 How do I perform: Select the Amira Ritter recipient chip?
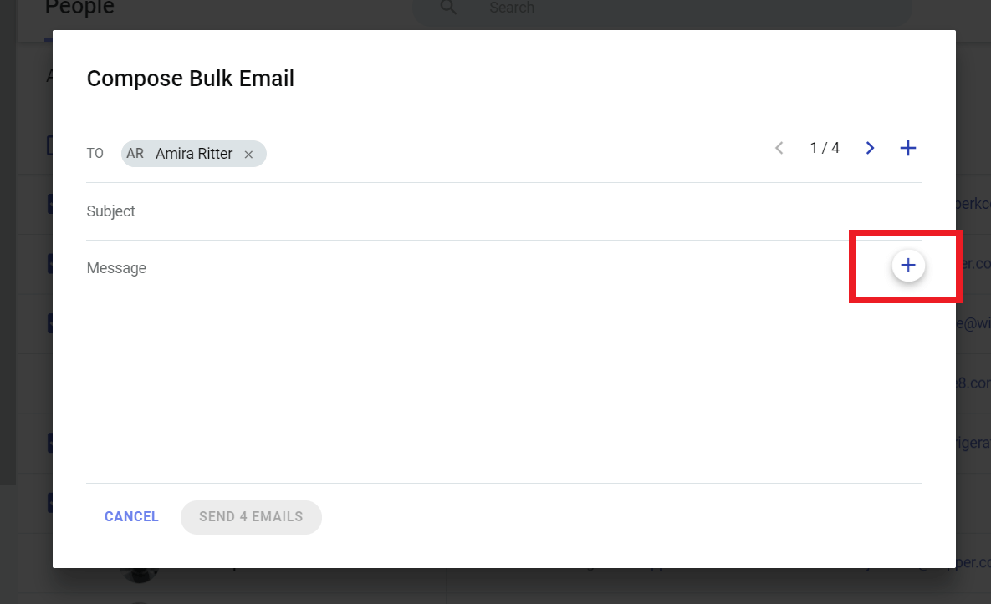[x=193, y=154]
